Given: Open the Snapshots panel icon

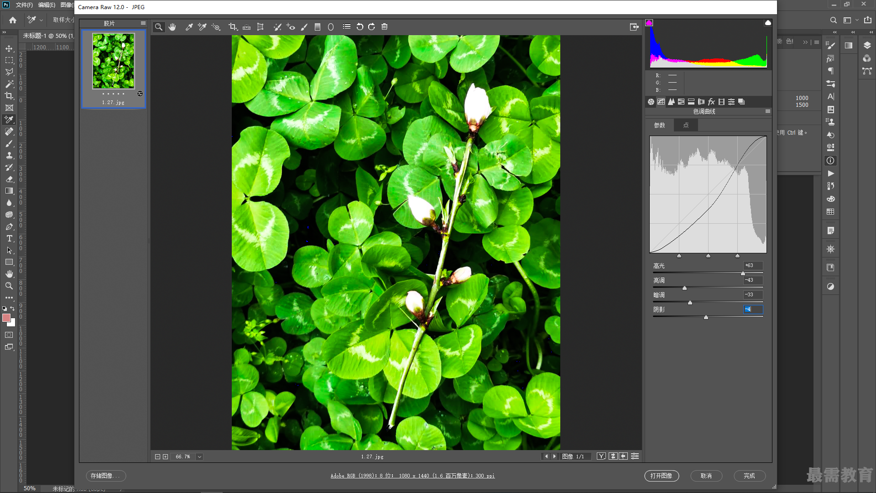Looking at the screenshot, I should [741, 102].
